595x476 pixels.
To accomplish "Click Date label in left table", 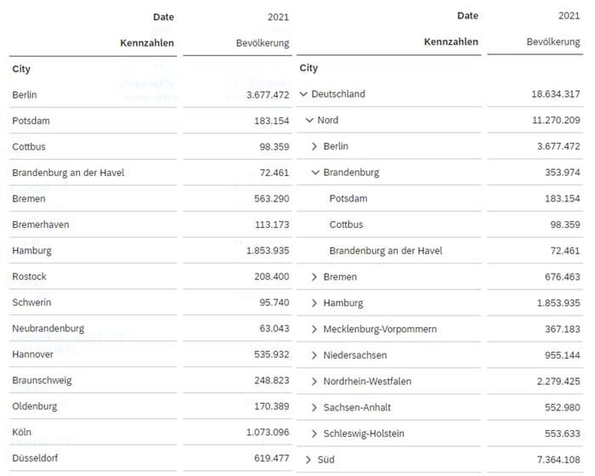I will 163,17.
